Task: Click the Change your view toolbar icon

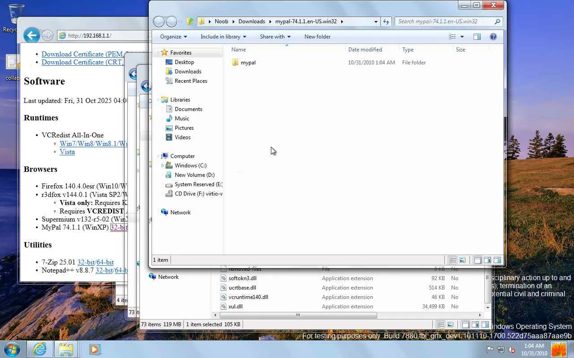Action: point(452,37)
